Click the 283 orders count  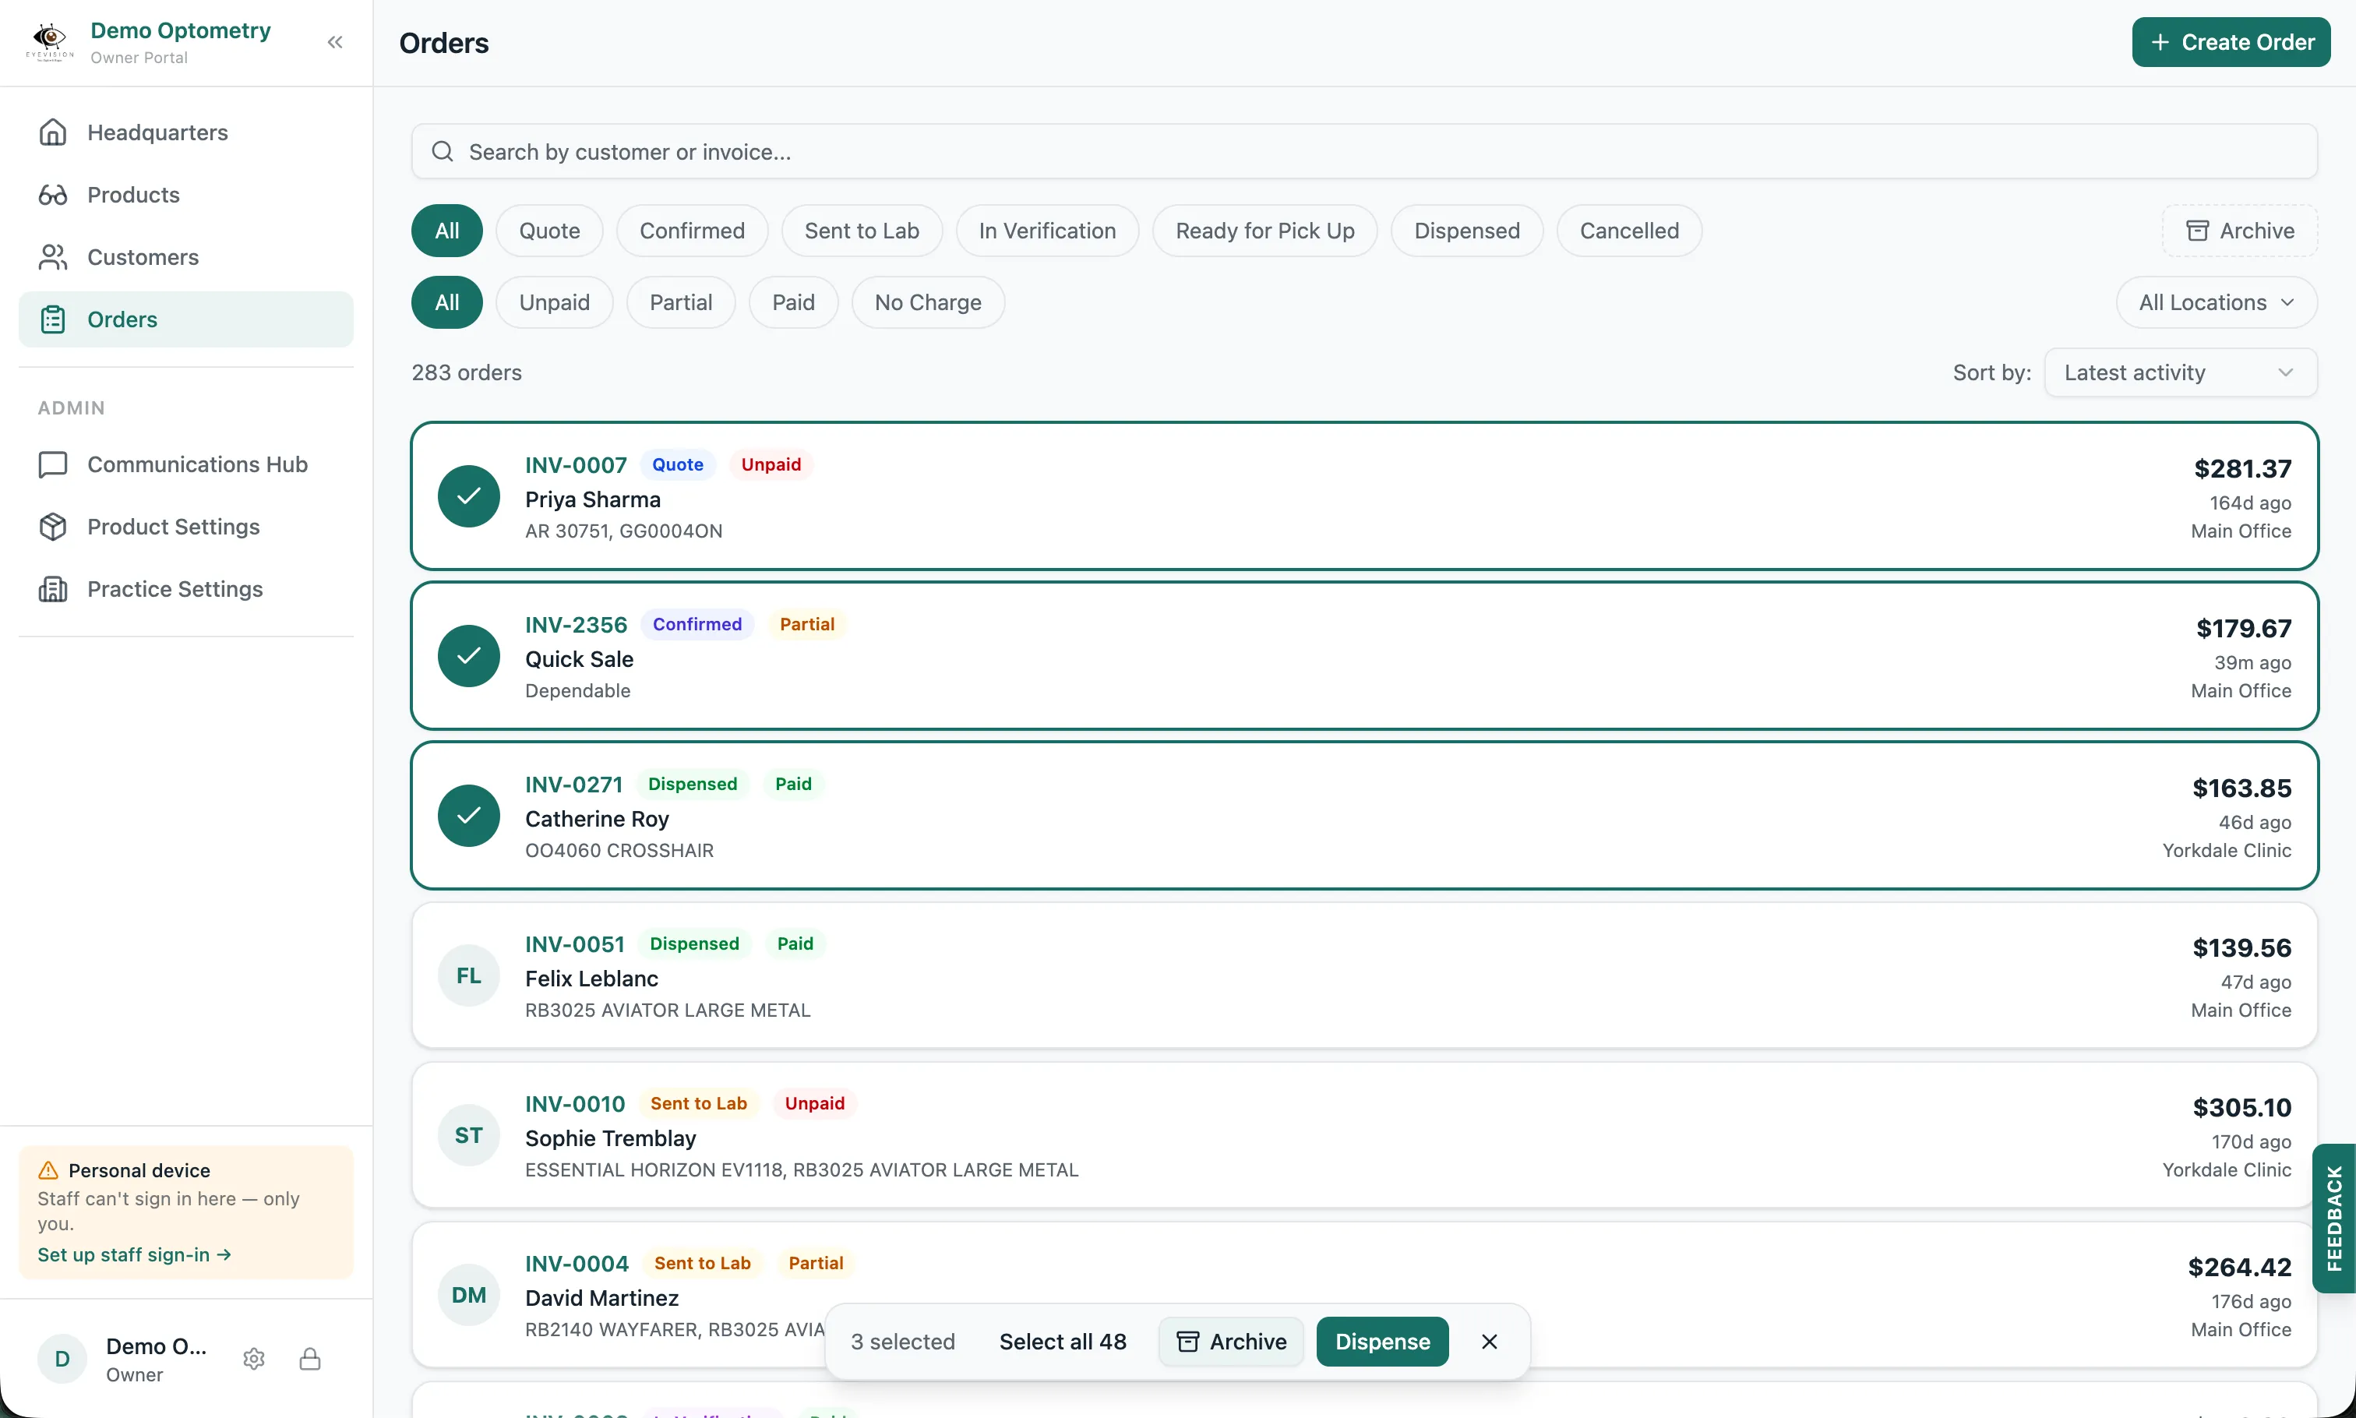466,372
